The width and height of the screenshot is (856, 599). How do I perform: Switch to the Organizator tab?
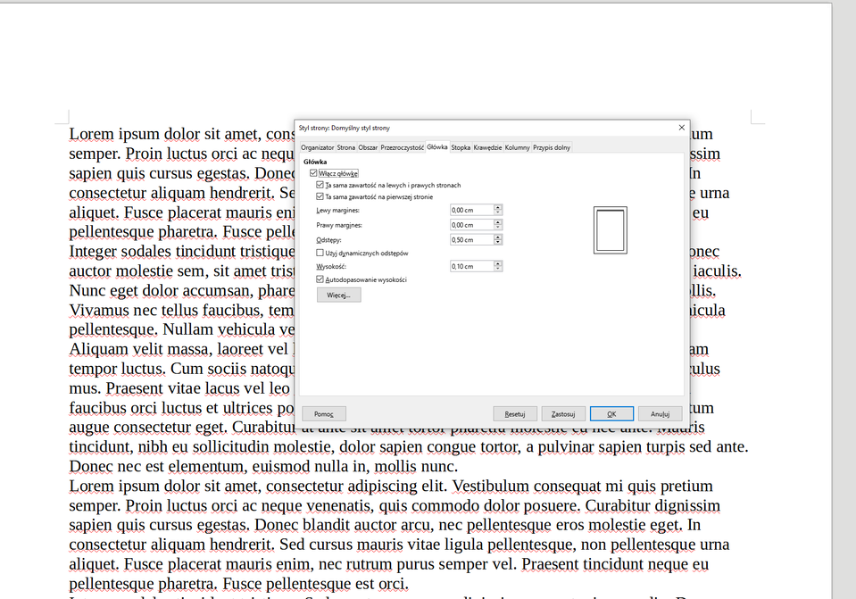click(x=317, y=147)
